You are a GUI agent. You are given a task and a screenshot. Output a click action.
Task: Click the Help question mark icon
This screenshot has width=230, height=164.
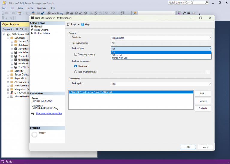click(83, 25)
